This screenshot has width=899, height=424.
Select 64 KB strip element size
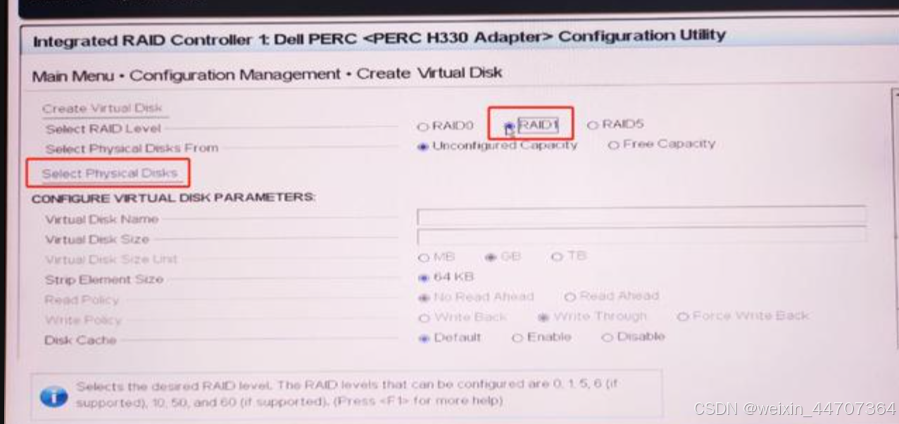click(423, 278)
